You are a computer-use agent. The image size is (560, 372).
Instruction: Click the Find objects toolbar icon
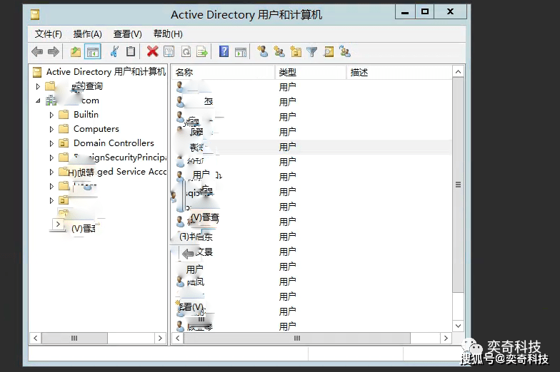pyautogui.click(x=329, y=51)
